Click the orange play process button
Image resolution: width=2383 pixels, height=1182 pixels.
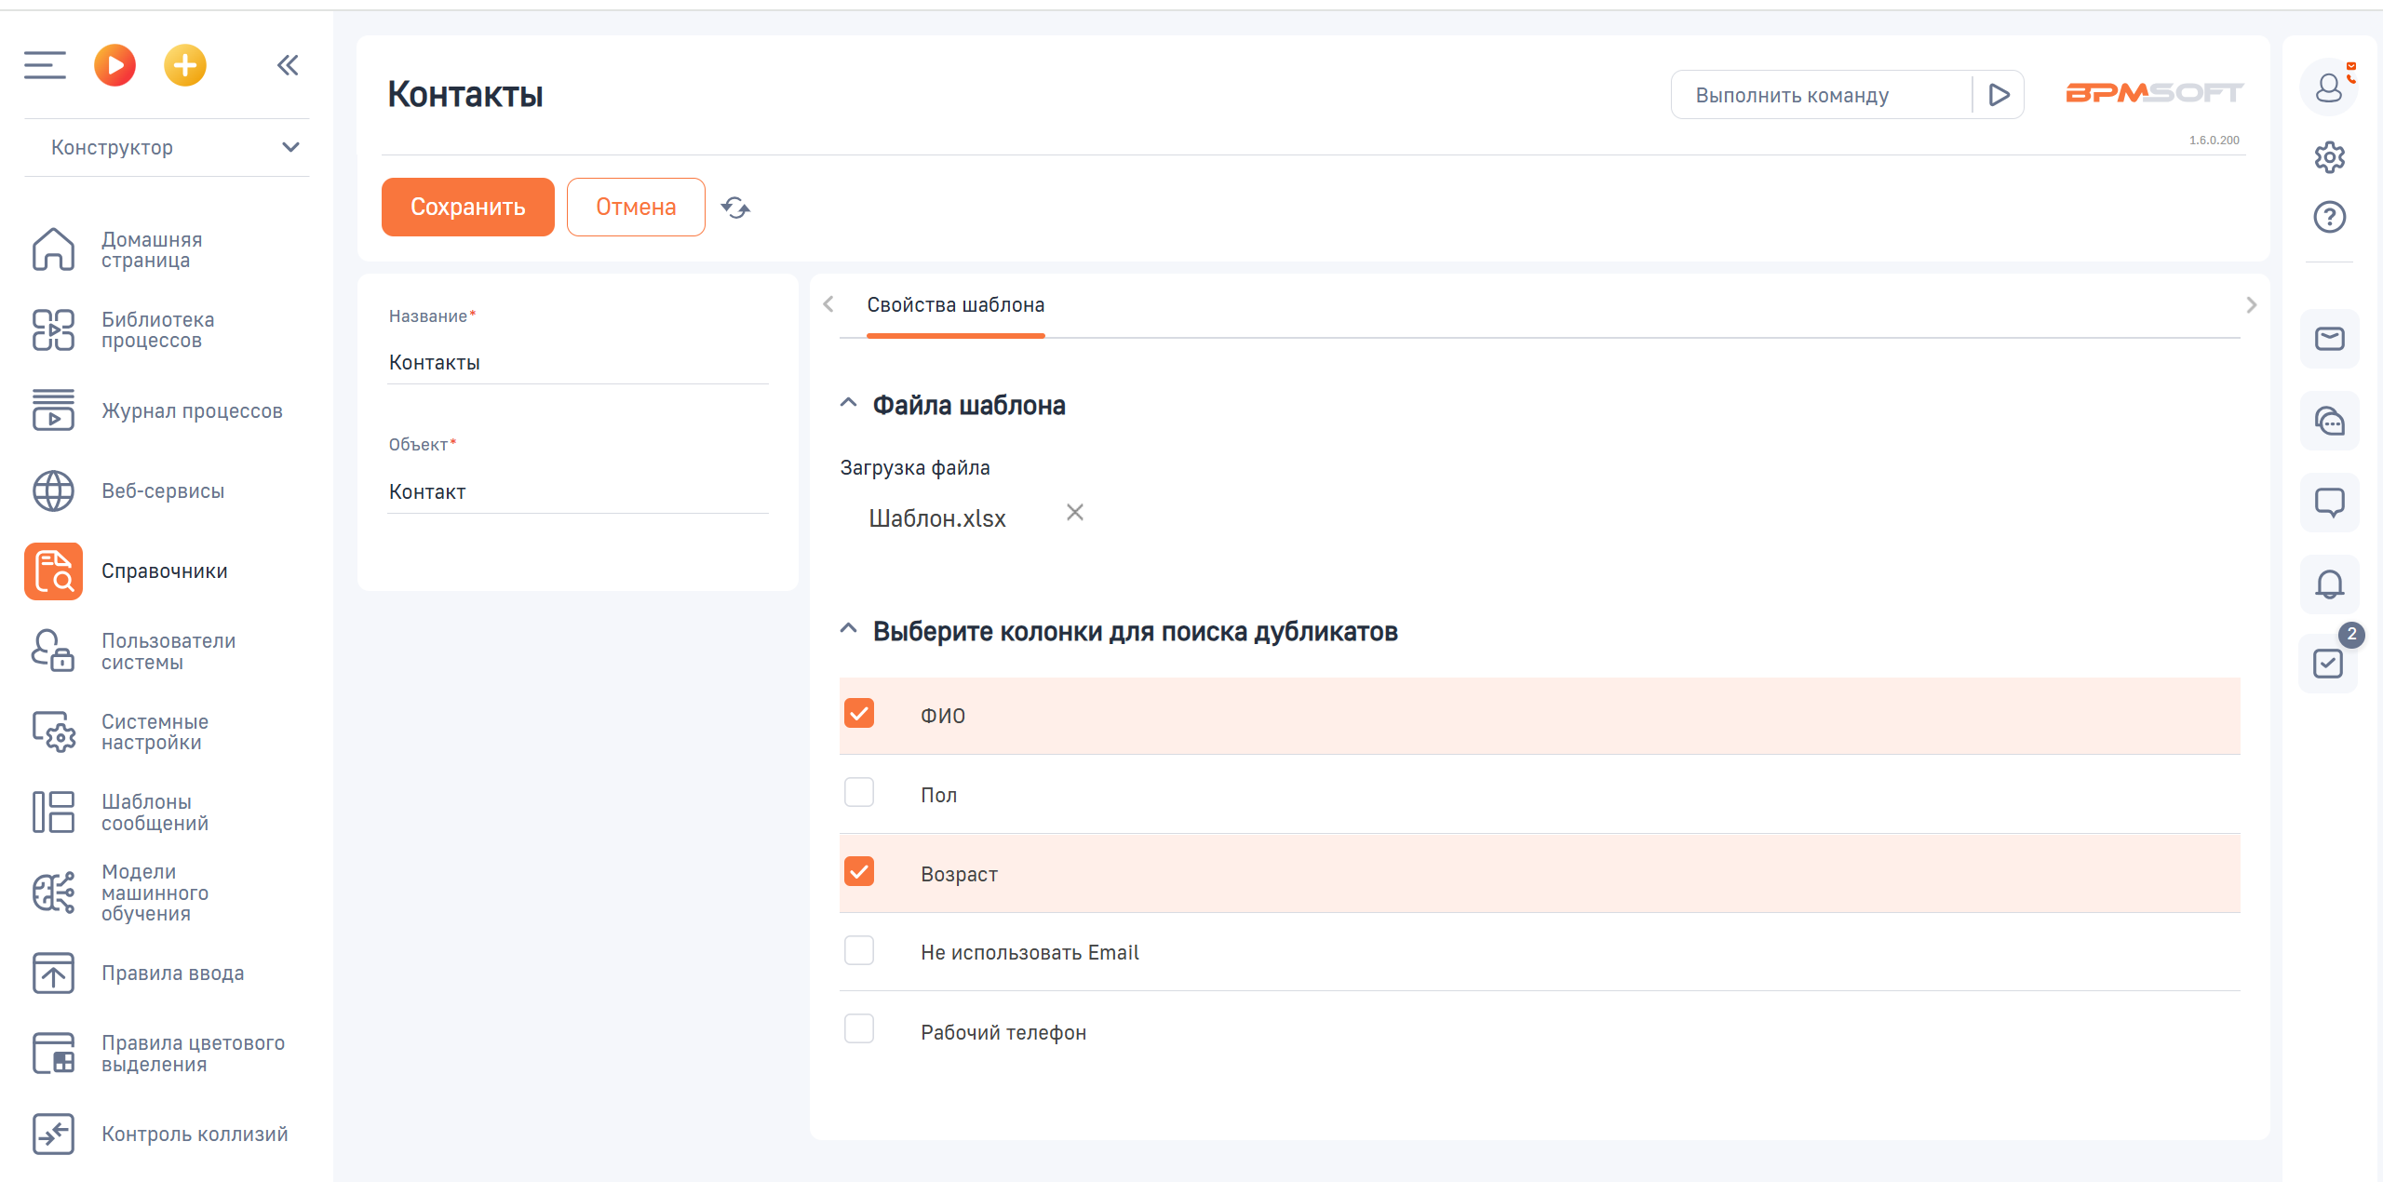(114, 65)
